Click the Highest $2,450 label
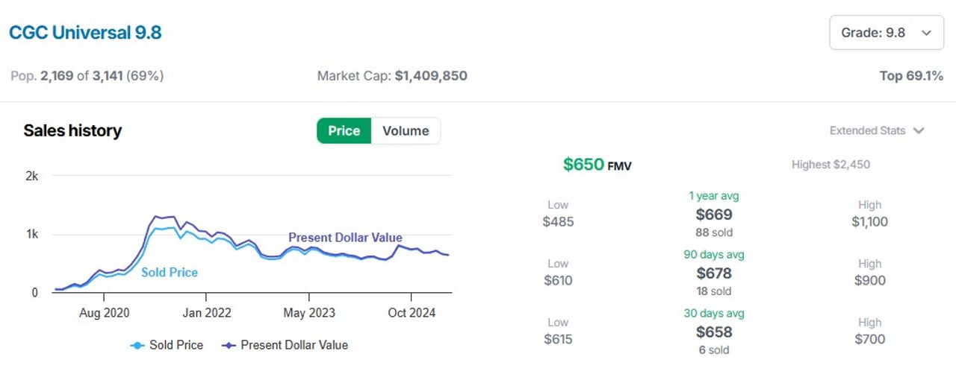 pyautogui.click(x=831, y=165)
